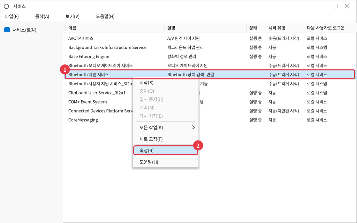Choose 도움말(H) in the context menu
The image size is (357, 223).
tap(166, 162)
